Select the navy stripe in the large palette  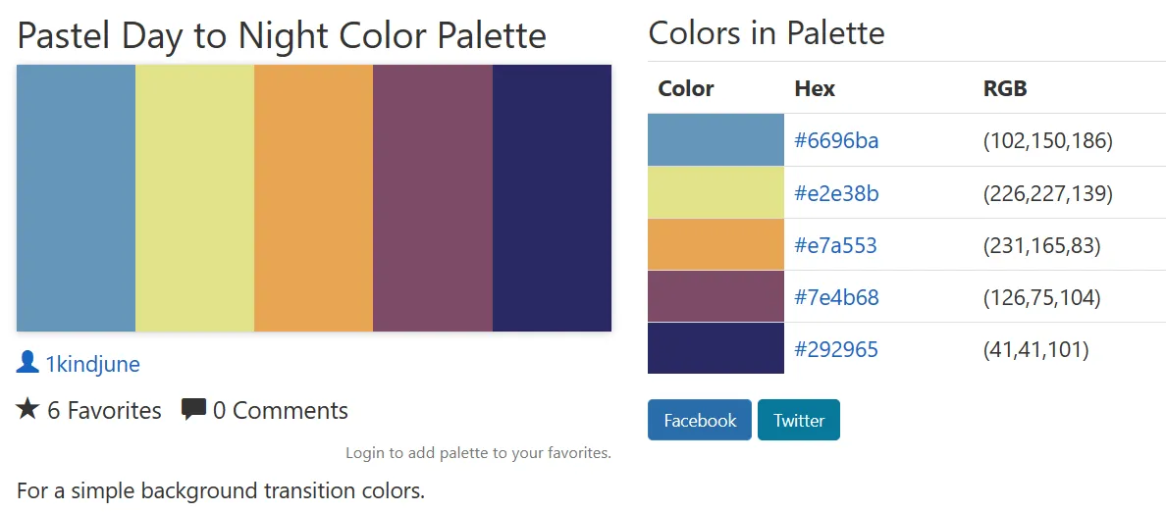pyautogui.click(x=552, y=198)
